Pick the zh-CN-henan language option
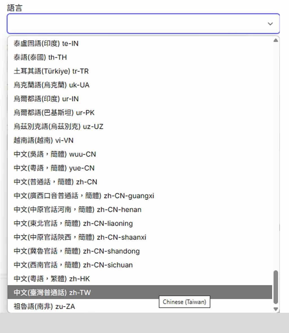 tap(140, 210)
